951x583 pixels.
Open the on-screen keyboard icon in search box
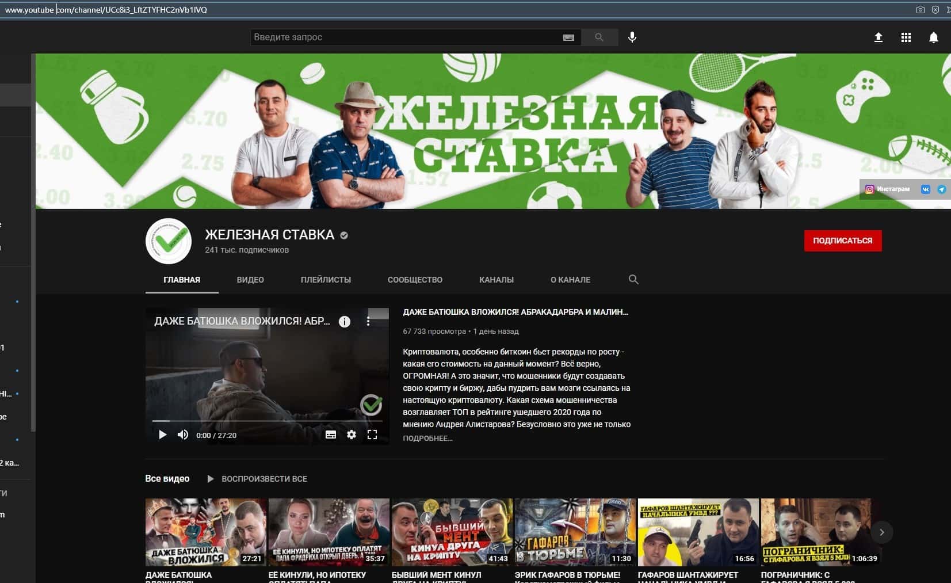[x=568, y=37]
